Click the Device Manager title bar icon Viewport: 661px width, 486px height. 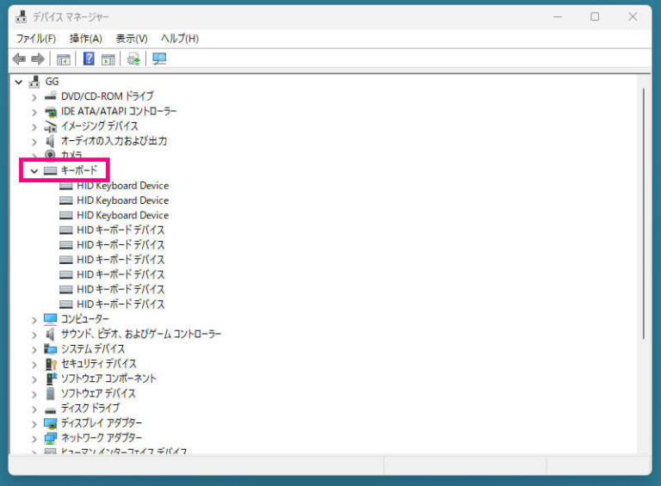pos(21,17)
